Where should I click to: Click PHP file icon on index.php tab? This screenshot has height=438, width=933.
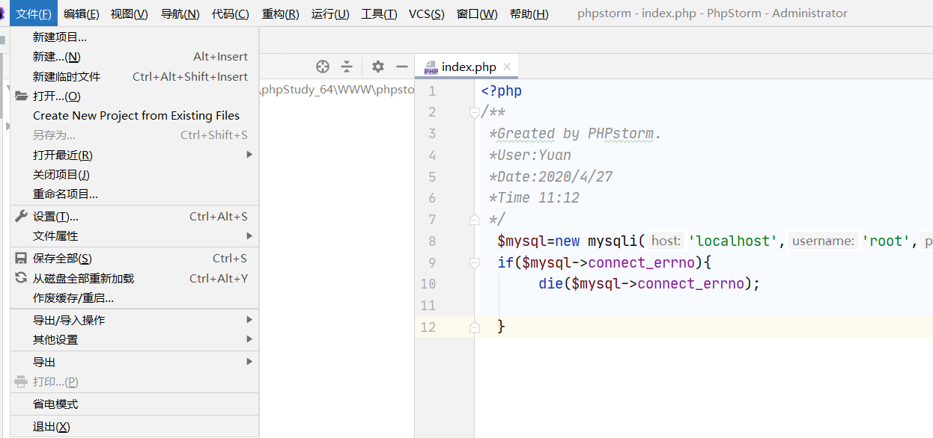[431, 67]
